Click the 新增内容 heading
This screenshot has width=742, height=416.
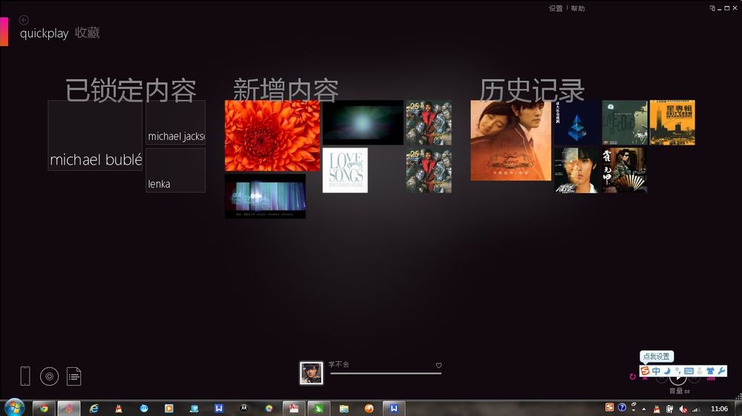click(286, 90)
